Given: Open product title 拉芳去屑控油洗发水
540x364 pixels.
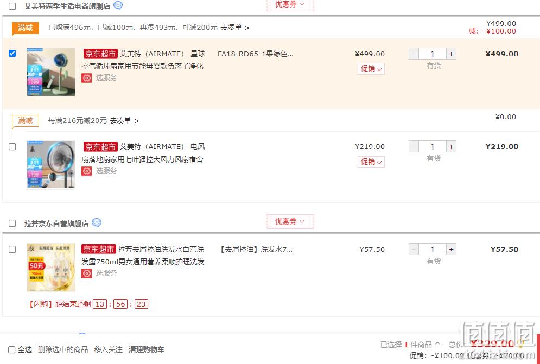Looking at the screenshot, I should click(x=161, y=249).
